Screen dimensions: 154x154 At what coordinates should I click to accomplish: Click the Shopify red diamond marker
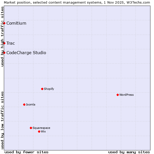click(x=42, y=89)
